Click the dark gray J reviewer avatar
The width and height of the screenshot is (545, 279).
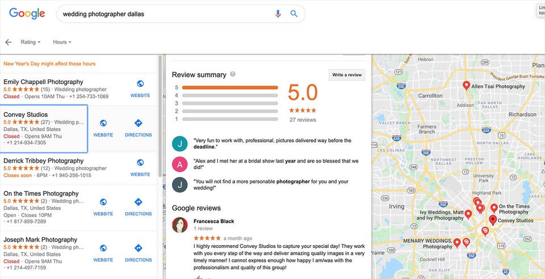(180, 185)
